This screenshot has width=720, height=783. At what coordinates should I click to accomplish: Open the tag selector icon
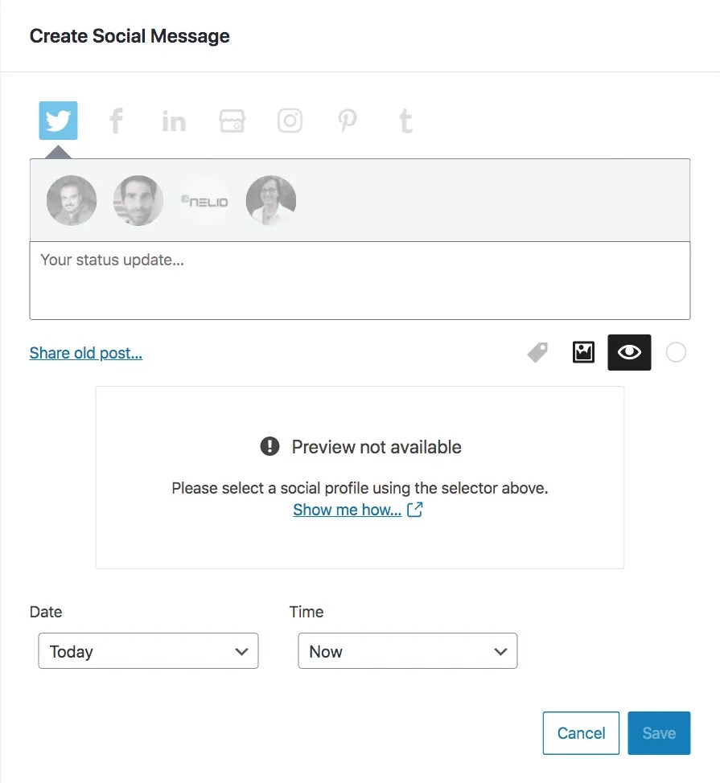(x=537, y=352)
